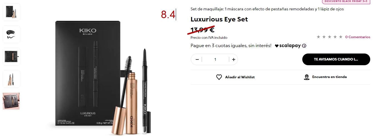Select the first star rating
Image resolution: width=373 pixels, height=136 pixels.
(x=318, y=37)
